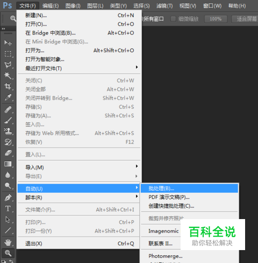Viewport: 258px width, 263px height.
Task: Click the 100% zoom button
Action: [216, 19]
